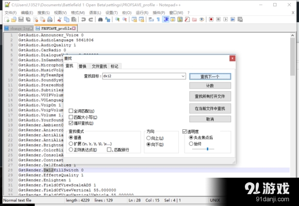Toggle the 透明度 transparency checkbox
The width and height of the screenshot is (299, 206).
185,131
